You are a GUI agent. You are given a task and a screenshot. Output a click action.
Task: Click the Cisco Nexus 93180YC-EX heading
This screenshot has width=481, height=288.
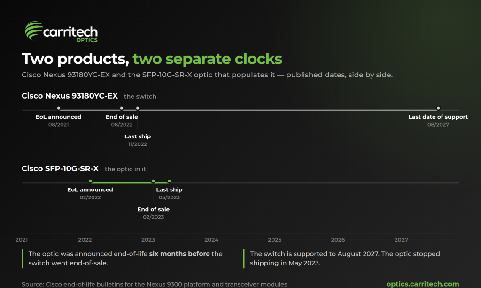pos(70,96)
